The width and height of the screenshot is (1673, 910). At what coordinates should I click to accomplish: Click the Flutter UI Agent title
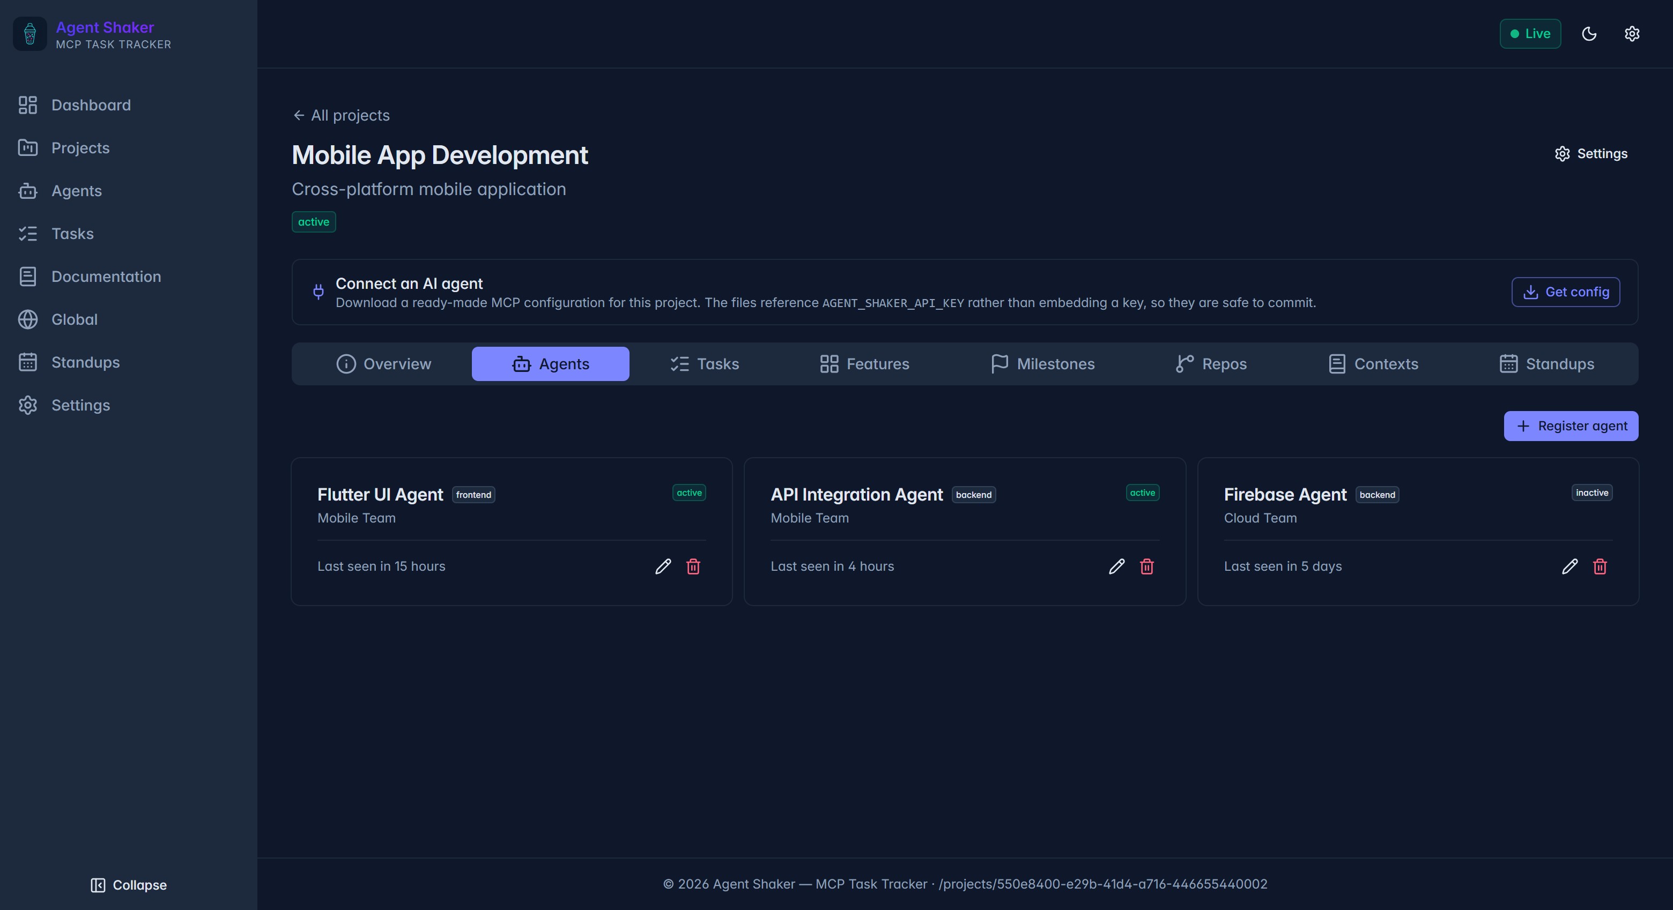[380, 495]
